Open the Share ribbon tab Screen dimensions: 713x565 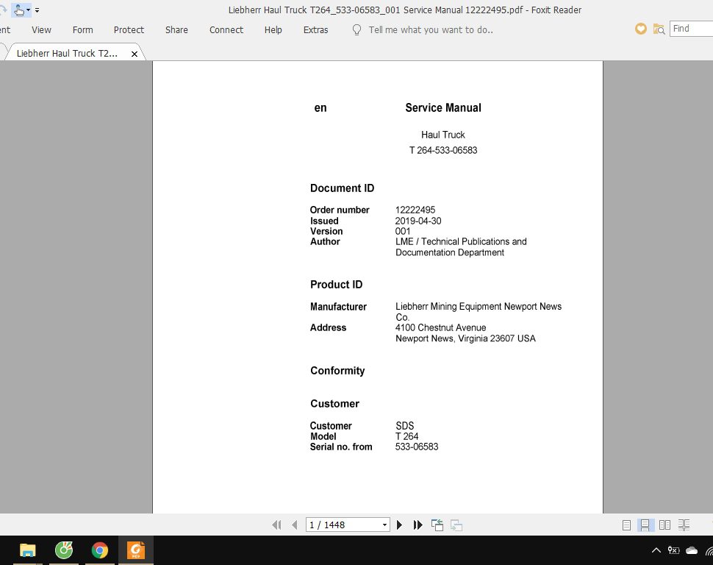point(176,30)
